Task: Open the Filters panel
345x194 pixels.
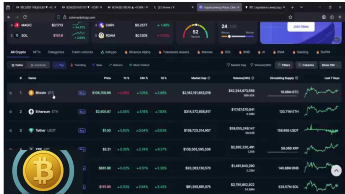Action: (x=284, y=65)
